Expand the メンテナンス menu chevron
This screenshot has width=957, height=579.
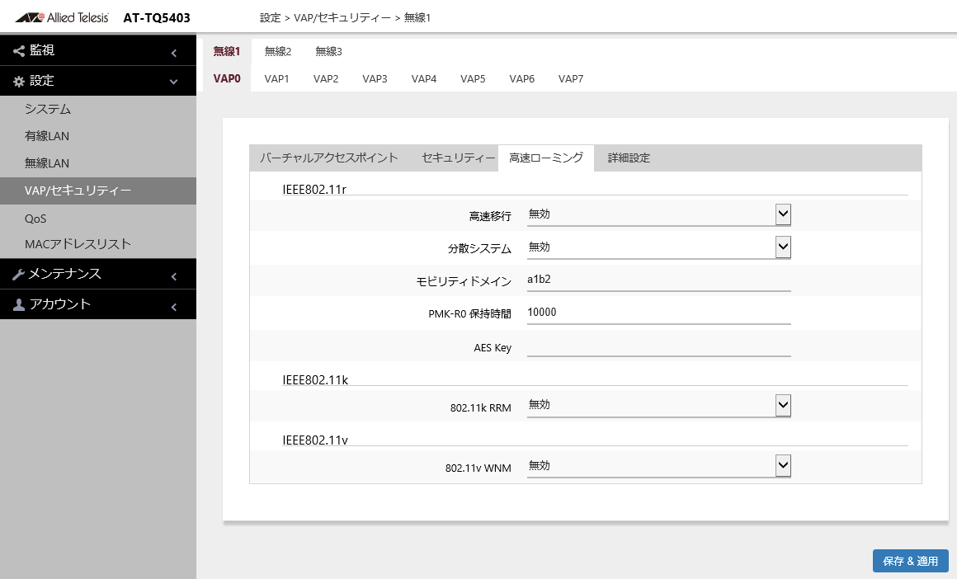tap(174, 276)
